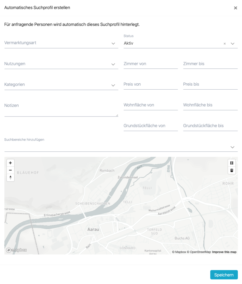The height and width of the screenshot is (284, 242).
Task: Open the OpenStreetMap attribution link
Action: [199, 252]
